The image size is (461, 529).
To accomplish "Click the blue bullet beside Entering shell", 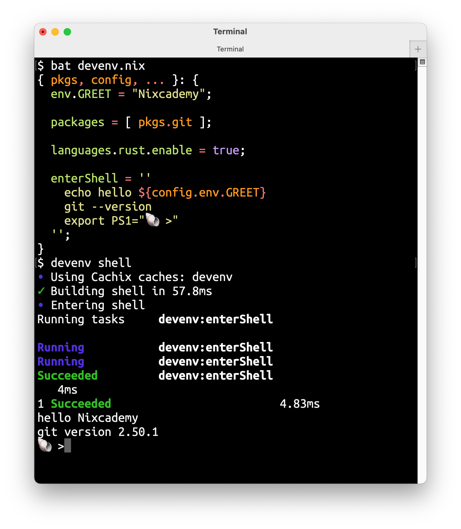I will 41,305.
